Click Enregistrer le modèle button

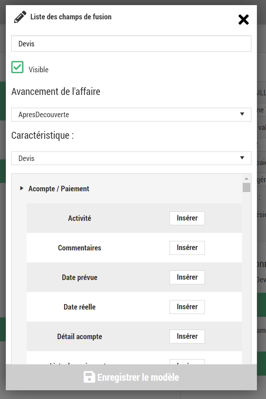tap(131, 377)
